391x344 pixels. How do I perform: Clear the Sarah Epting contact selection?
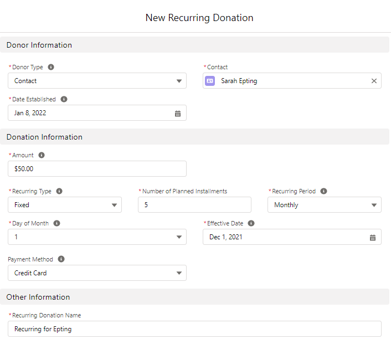coord(374,81)
